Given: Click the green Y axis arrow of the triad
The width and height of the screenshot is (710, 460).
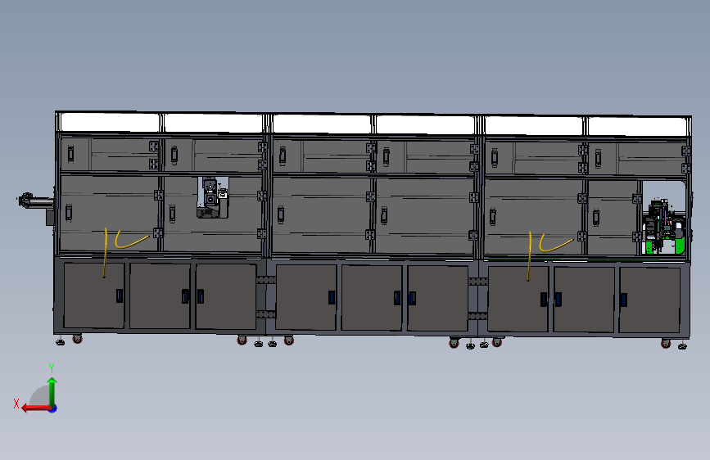Looking at the screenshot, I should [52, 391].
